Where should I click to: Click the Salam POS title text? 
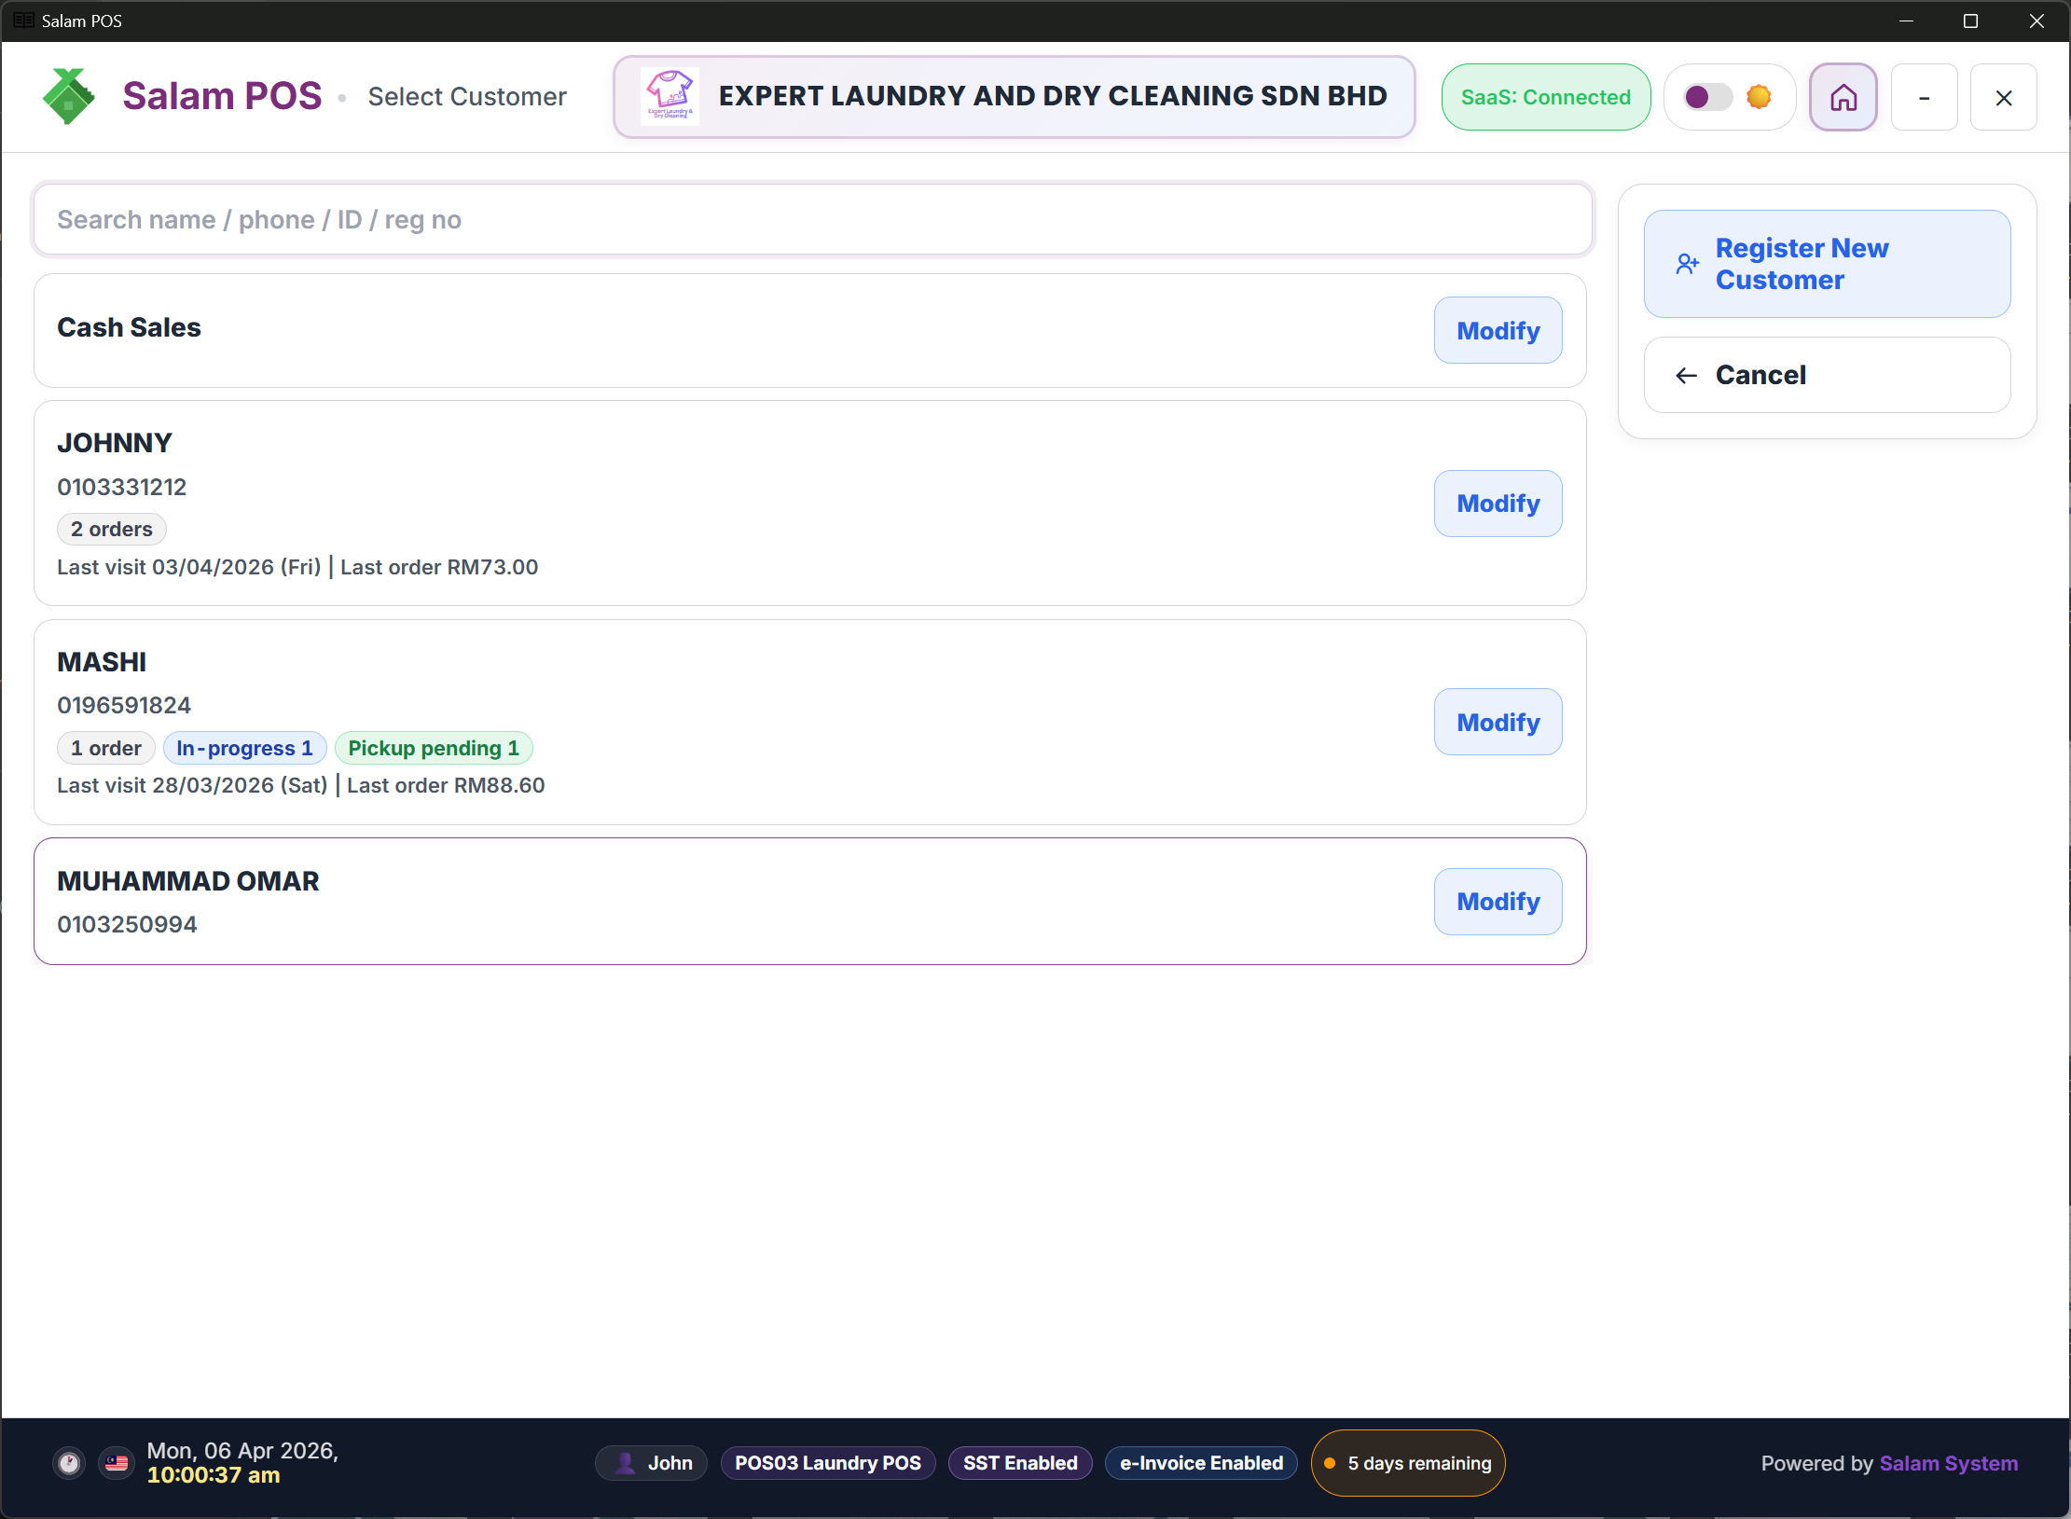coord(222,96)
